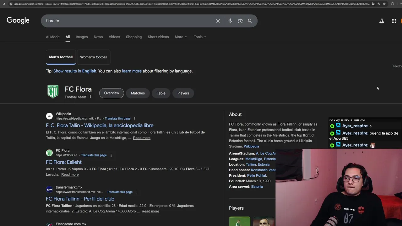The width and height of the screenshot is (402, 226).
Task: Open F. C. Flora Tallin Wikipedia result
Action: pos(100,126)
